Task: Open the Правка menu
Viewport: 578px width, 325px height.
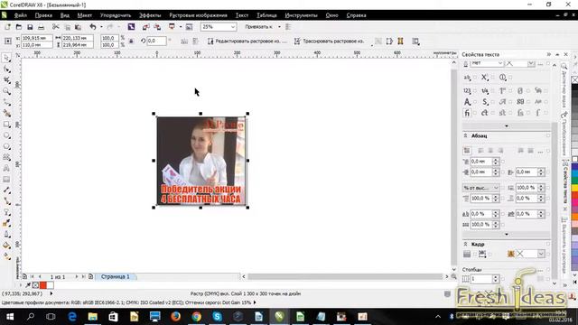Action: 43,15
